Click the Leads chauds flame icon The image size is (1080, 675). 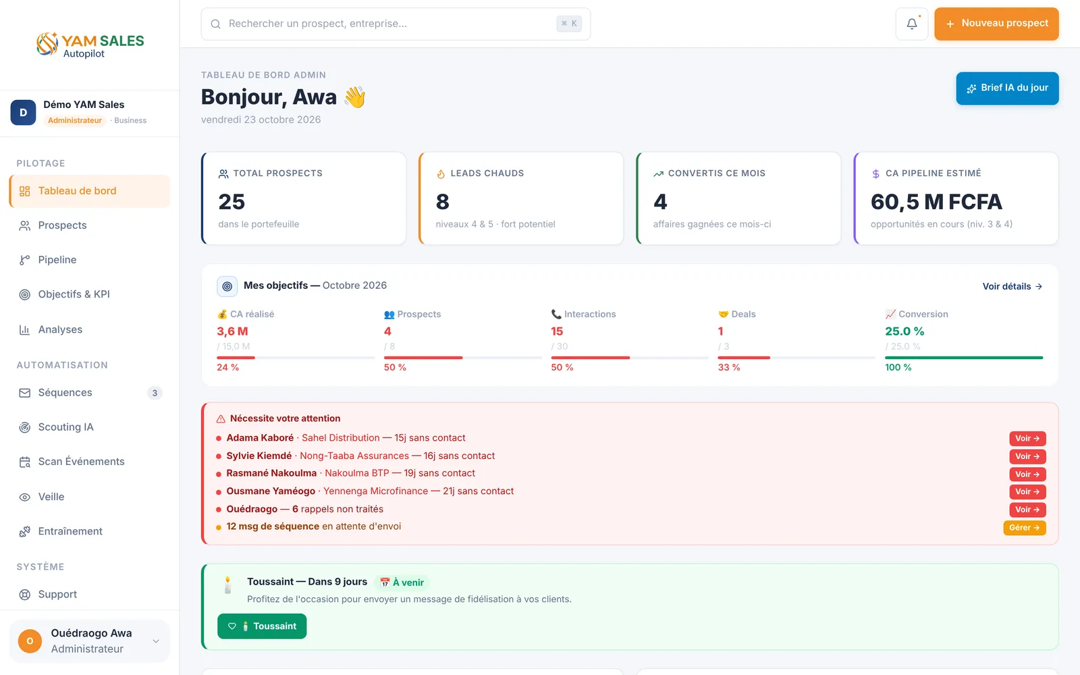coord(441,174)
